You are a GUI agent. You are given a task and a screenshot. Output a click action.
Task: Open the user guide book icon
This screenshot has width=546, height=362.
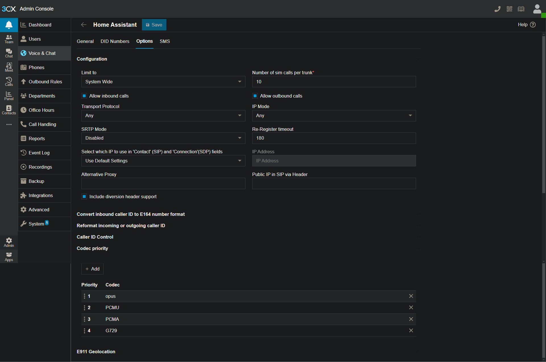point(521,9)
